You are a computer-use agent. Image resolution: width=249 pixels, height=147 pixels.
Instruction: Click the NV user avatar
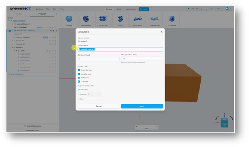coord(227,9)
